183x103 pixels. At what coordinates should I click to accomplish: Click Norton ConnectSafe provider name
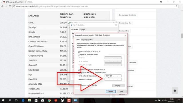pyautogui.click(x=38, y=51)
